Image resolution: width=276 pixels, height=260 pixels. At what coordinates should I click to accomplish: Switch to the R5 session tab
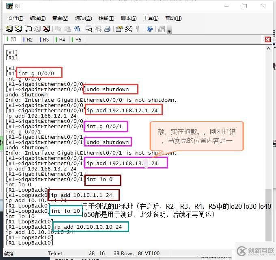[x=78, y=40]
